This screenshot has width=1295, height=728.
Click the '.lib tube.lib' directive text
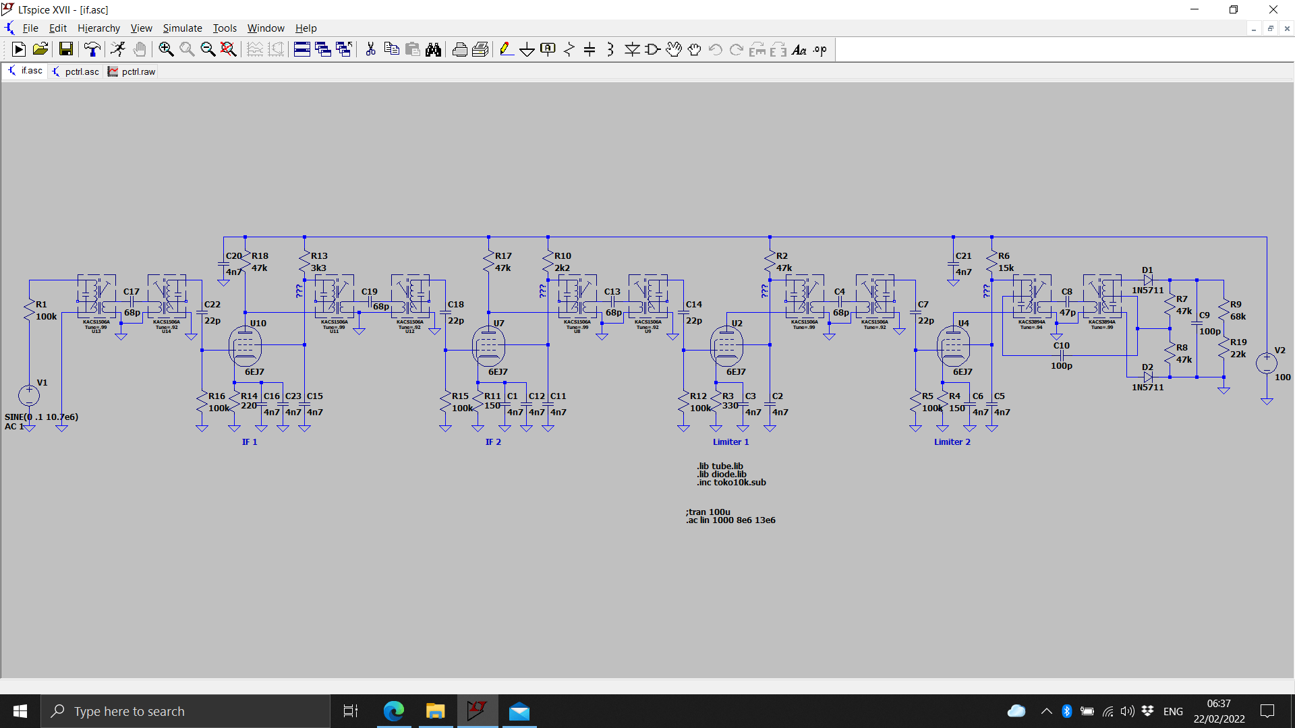tap(720, 466)
